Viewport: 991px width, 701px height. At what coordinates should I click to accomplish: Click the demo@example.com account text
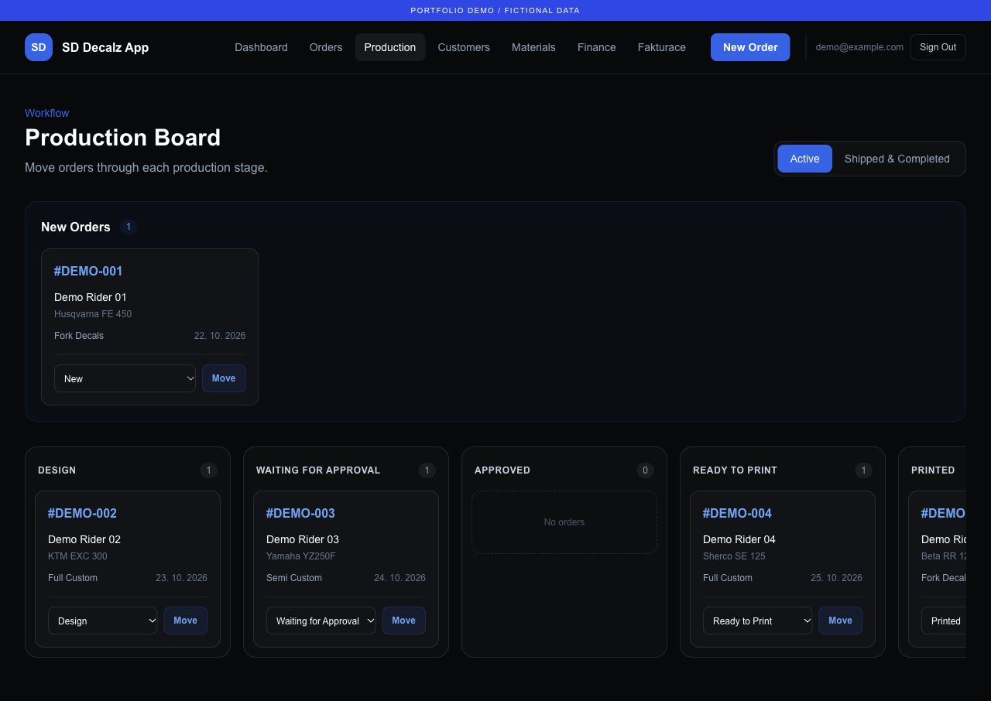pyautogui.click(x=859, y=47)
